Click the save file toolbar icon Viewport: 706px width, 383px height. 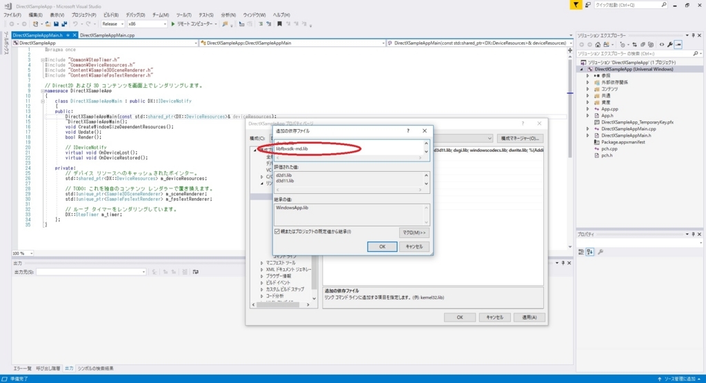(57, 24)
